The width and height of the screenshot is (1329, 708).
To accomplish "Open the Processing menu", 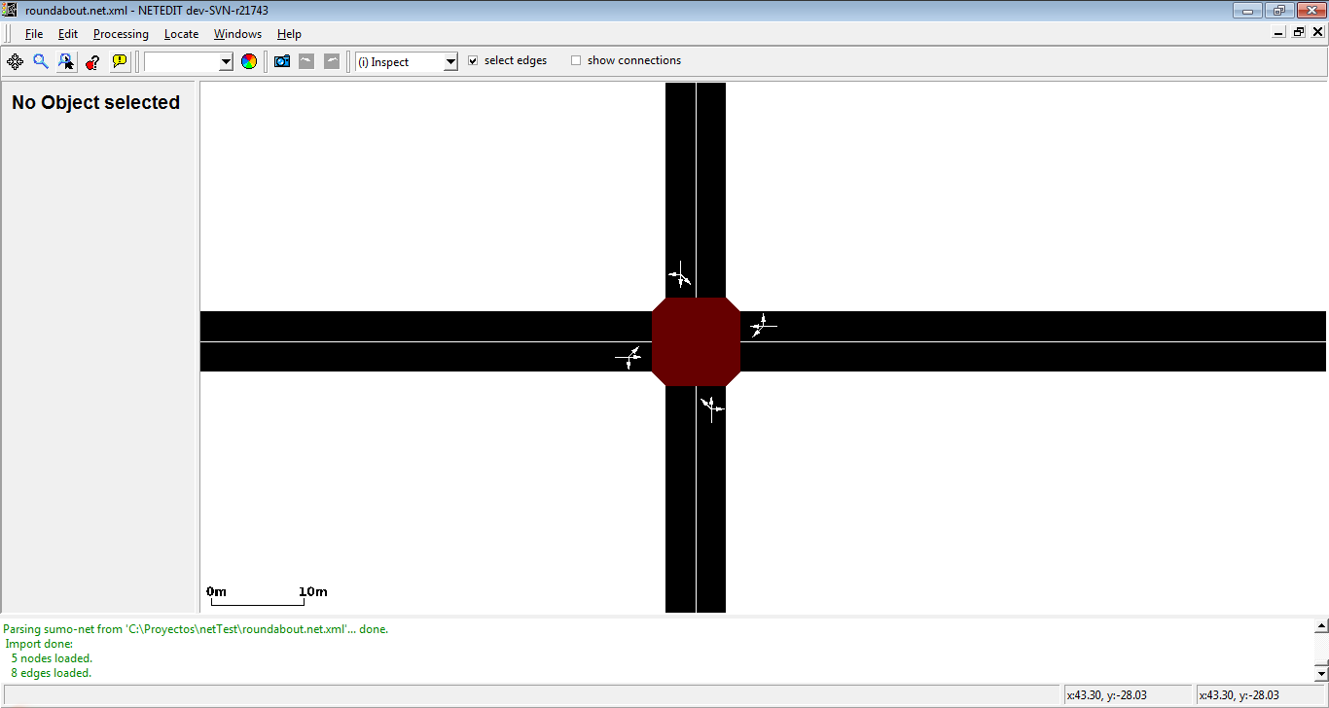I will pyautogui.click(x=121, y=34).
